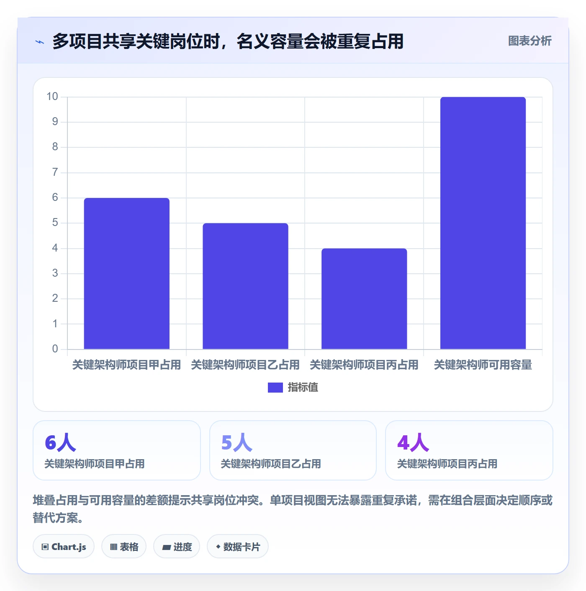Screen dimensions: 586x591
Task: Click the Chart.js tag chip
Action: (64, 546)
